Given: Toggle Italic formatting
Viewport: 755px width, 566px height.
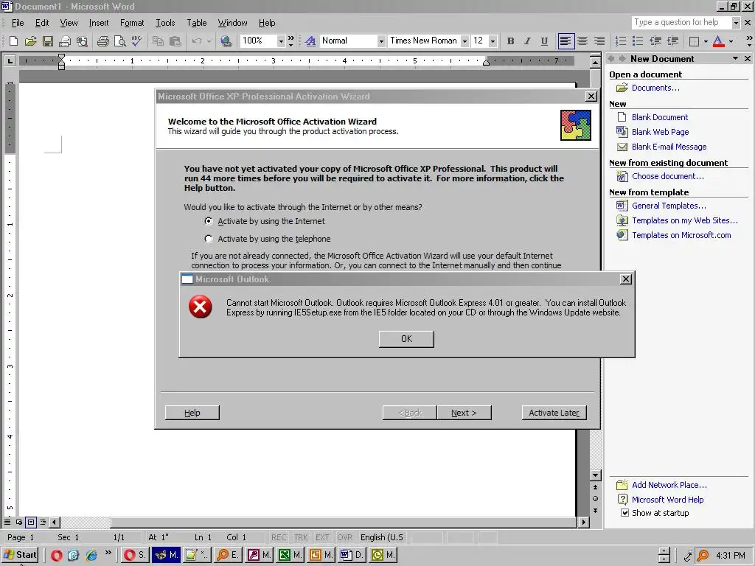Looking at the screenshot, I should 527,41.
